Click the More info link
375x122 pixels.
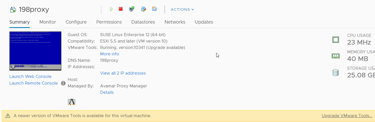tap(110, 54)
